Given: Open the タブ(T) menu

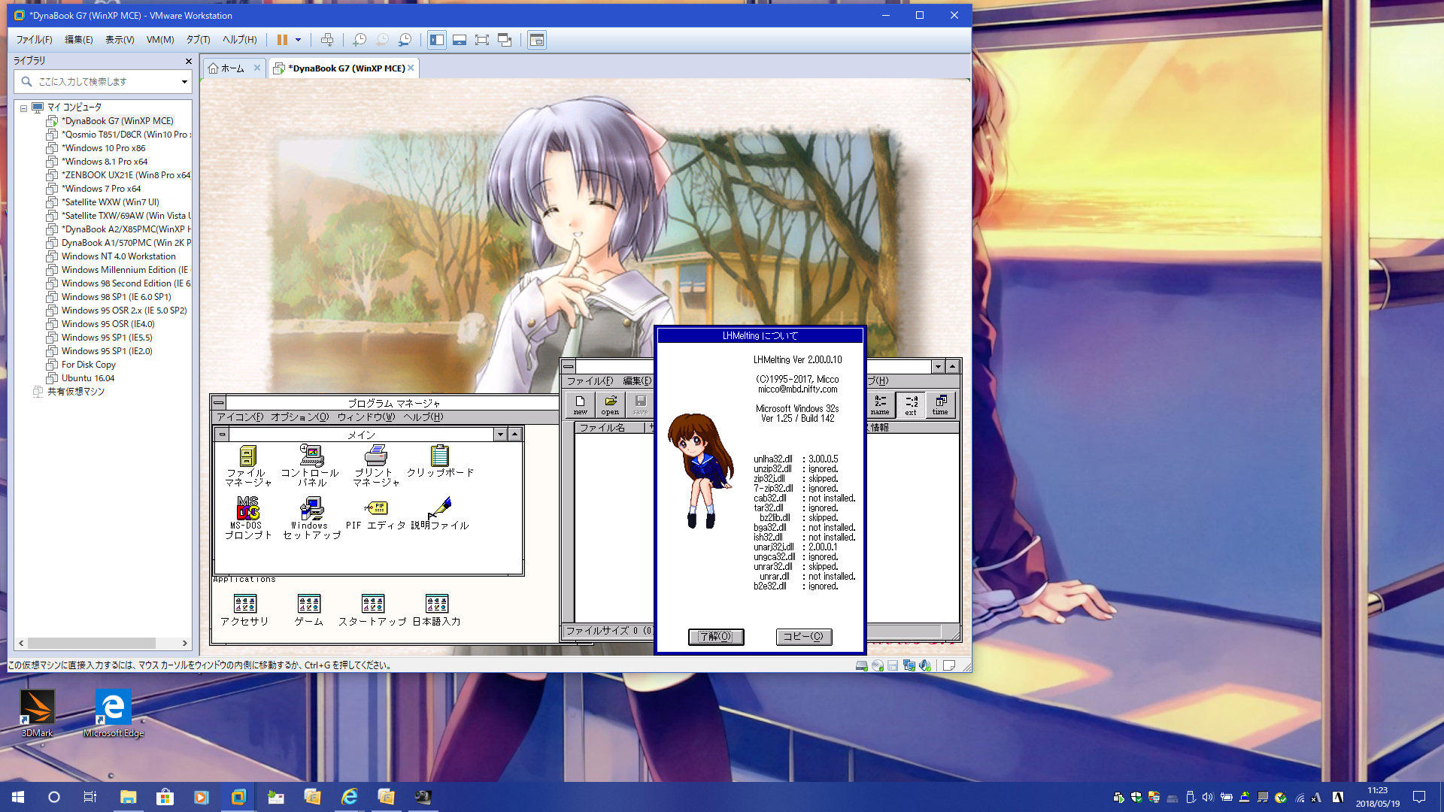Looking at the screenshot, I should [x=199, y=40].
